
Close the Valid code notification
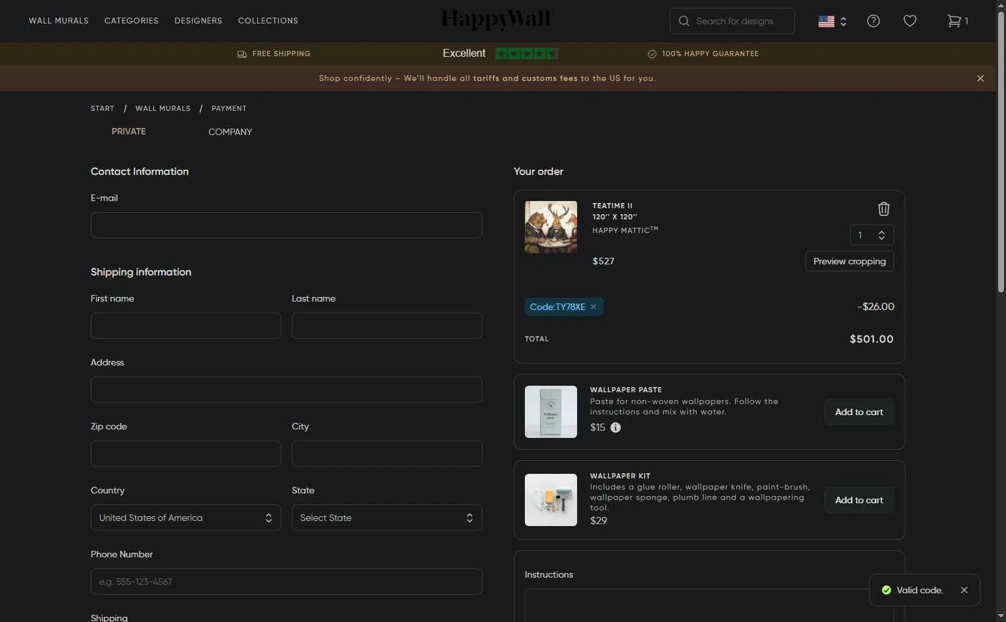click(964, 590)
